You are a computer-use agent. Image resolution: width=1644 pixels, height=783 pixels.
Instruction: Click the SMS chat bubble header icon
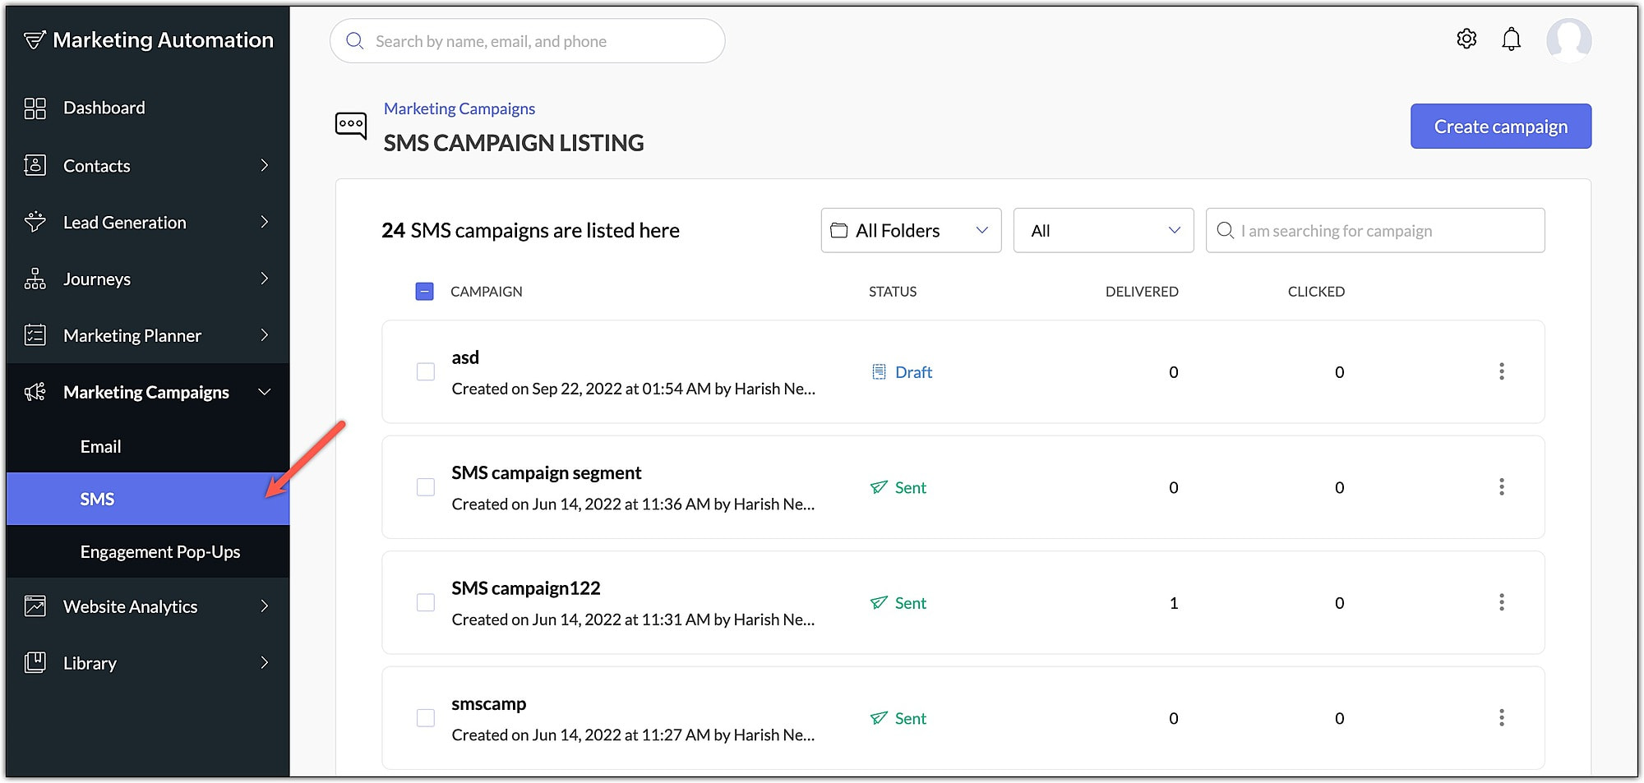click(351, 126)
